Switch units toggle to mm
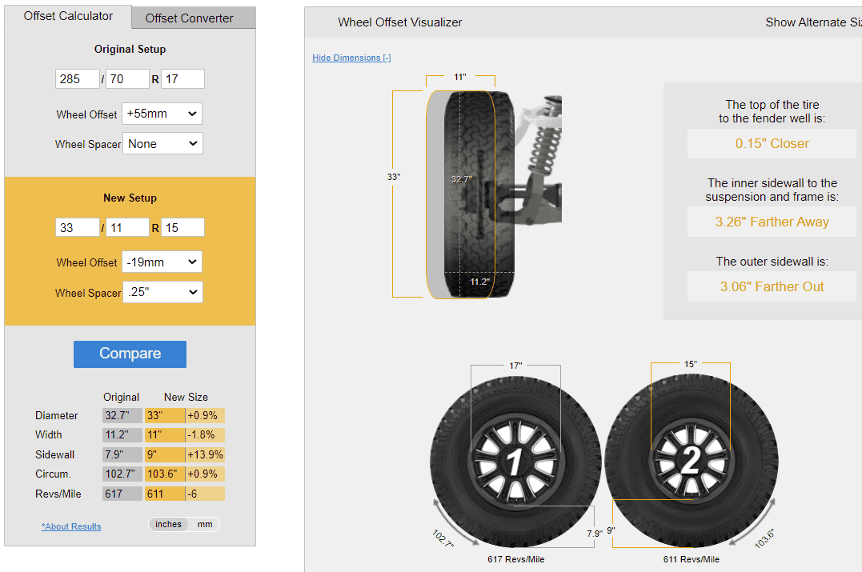This screenshot has height=572, width=862. tap(205, 524)
